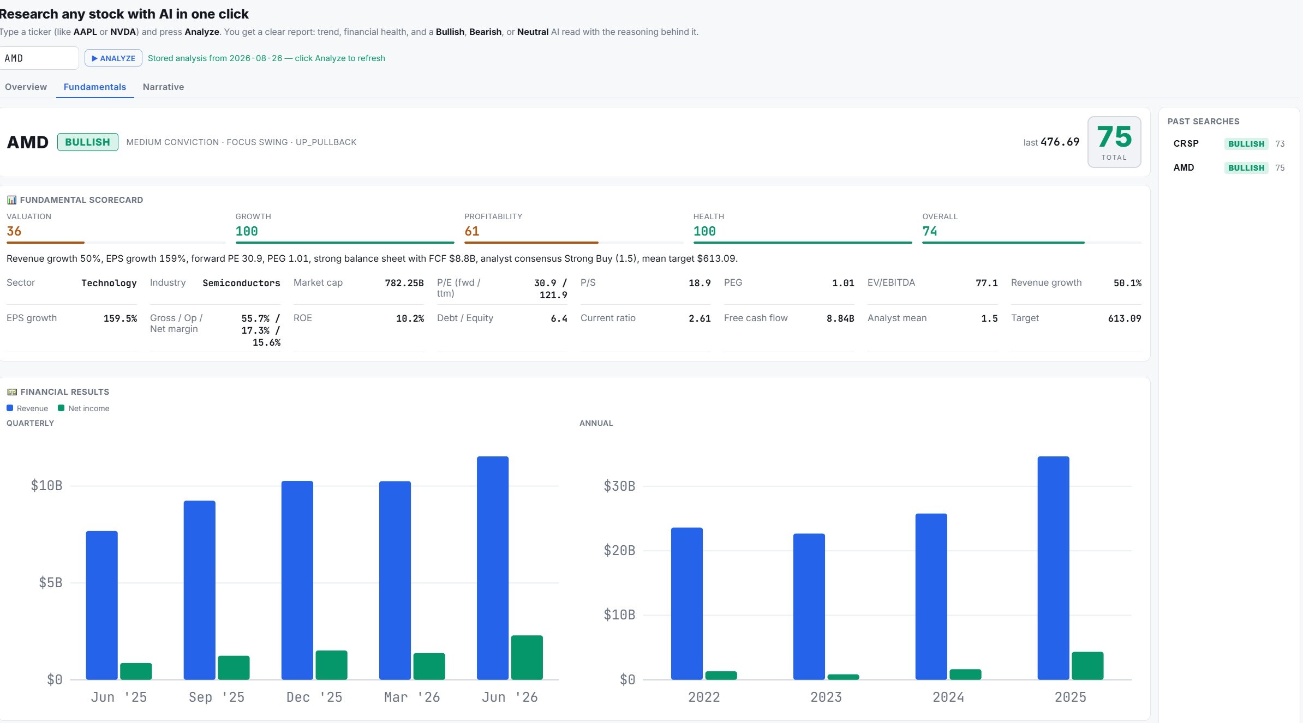Click the Free cash flow value 8.84B

pyautogui.click(x=840, y=318)
